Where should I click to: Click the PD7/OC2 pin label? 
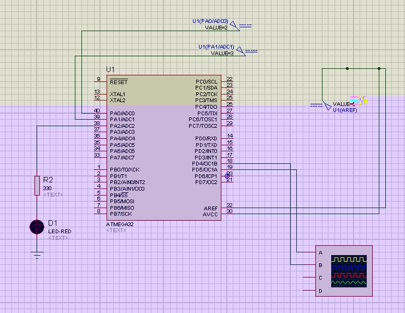206,182
